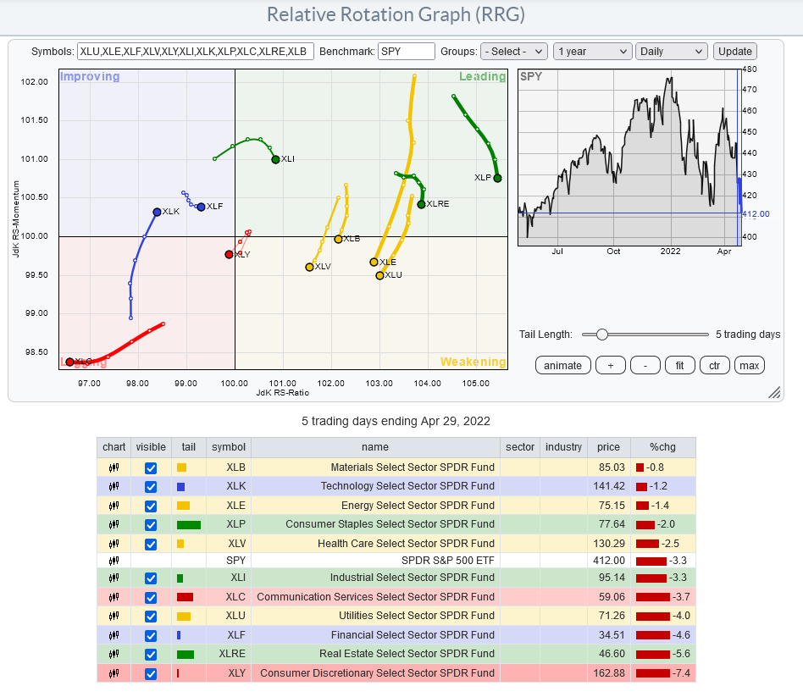Hide XLF from the graph
The image size is (803, 697).
(x=151, y=635)
